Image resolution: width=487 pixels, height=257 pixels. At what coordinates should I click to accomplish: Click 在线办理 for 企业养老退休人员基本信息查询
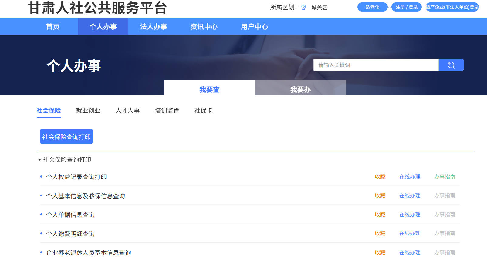click(410, 252)
